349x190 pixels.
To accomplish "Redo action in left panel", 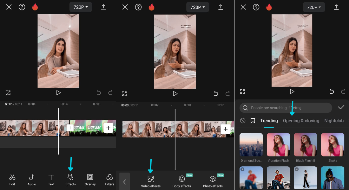I will coord(110,93).
